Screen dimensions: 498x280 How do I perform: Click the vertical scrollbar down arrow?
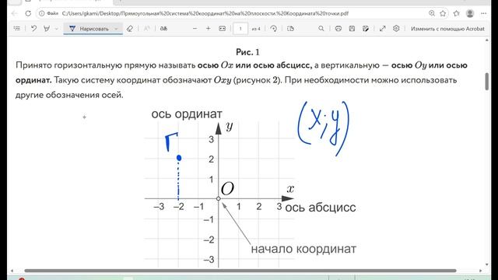(x=487, y=264)
